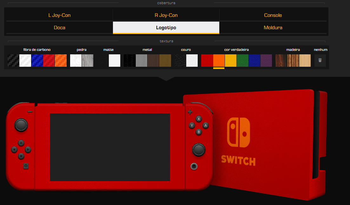Click the Switch logo on the dock

(238, 133)
